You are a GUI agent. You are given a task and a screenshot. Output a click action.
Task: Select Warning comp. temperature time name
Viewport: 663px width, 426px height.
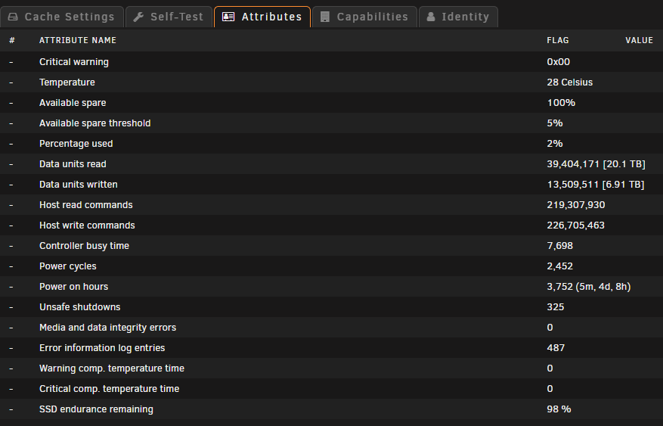coord(112,368)
